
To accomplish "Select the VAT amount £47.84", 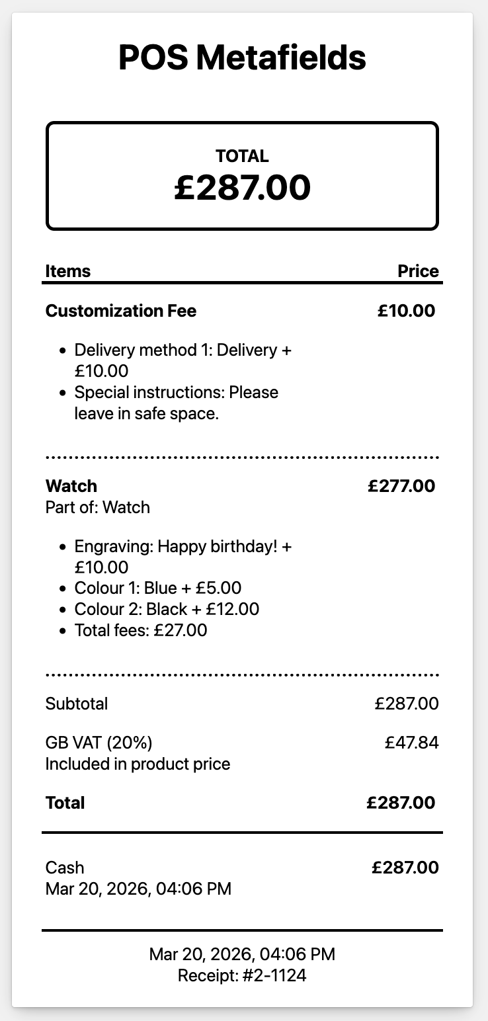I will click(x=411, y=743).
